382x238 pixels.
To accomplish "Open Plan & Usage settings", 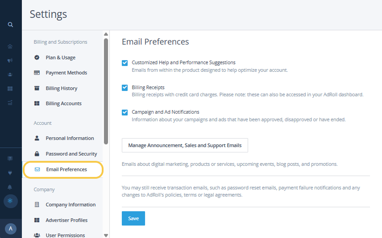I will (x=60, y=57).
